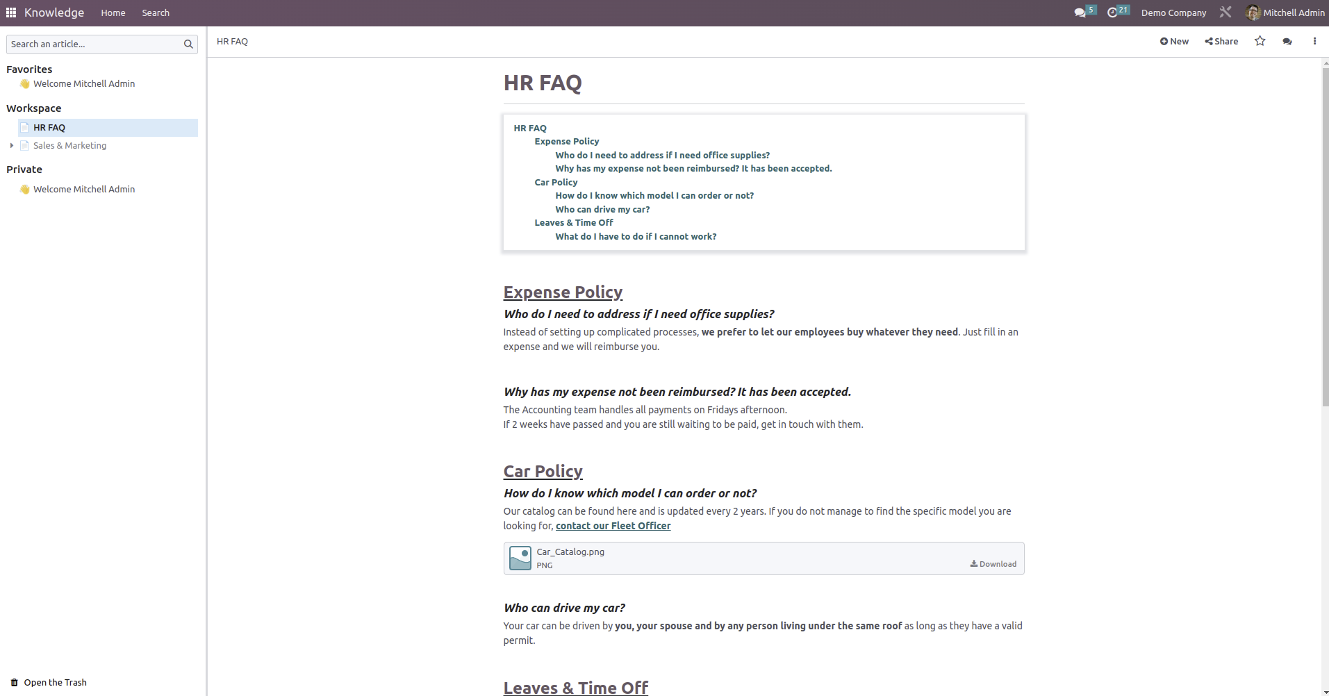Add HR FAQ to favorites with star
Screen dimensions: 1329x696
coord(1260,41)
